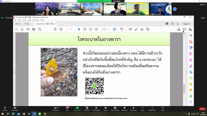The image size is (207, 116).
Task: Open the yellow comment bubble tool icon
Action: (x=191, y=90)
